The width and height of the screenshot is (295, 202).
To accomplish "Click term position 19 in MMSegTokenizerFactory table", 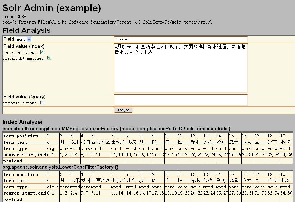I will (283, 136).
